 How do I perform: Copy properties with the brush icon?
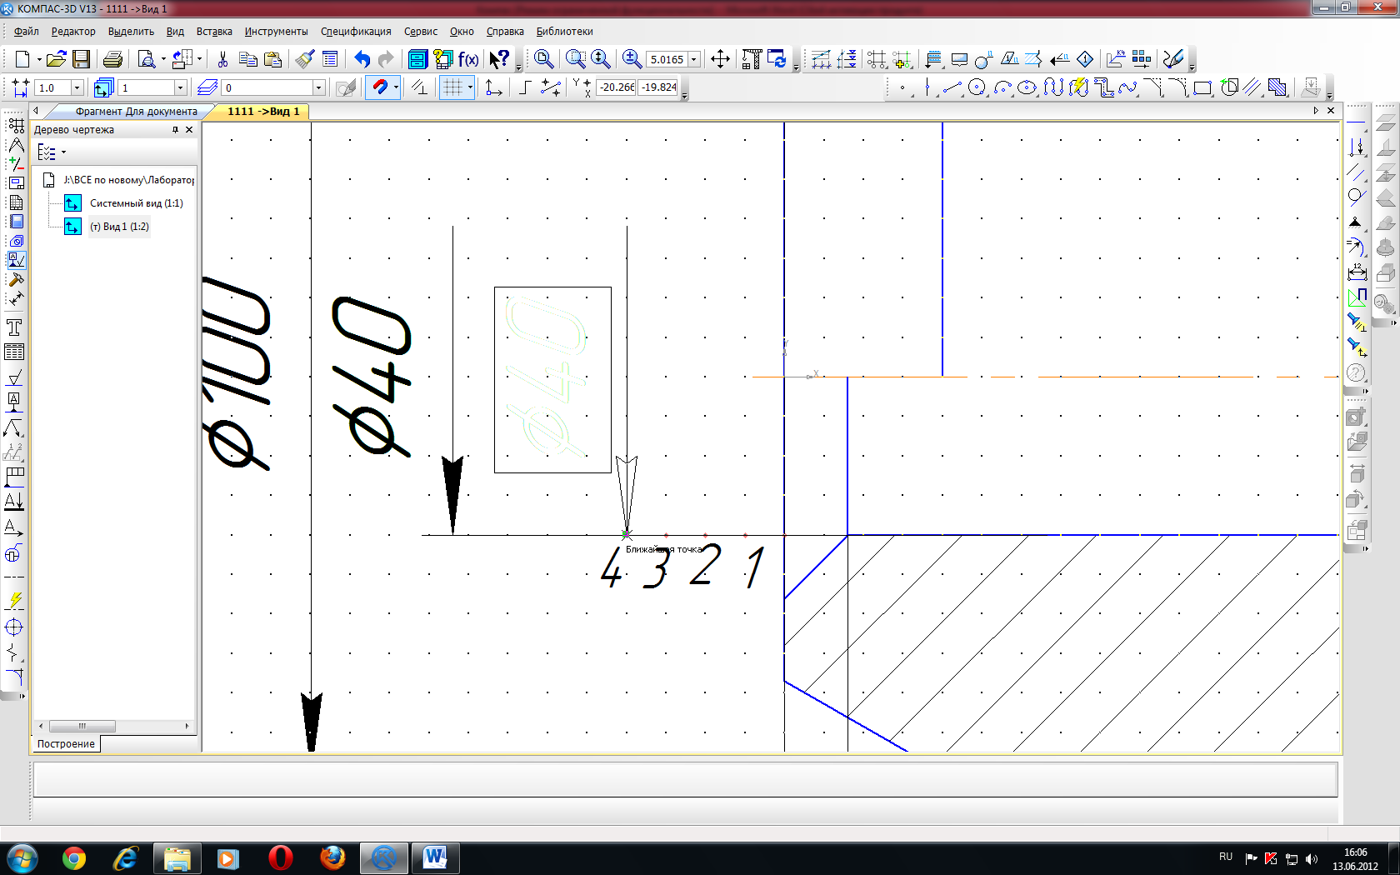tap(305, 59)
